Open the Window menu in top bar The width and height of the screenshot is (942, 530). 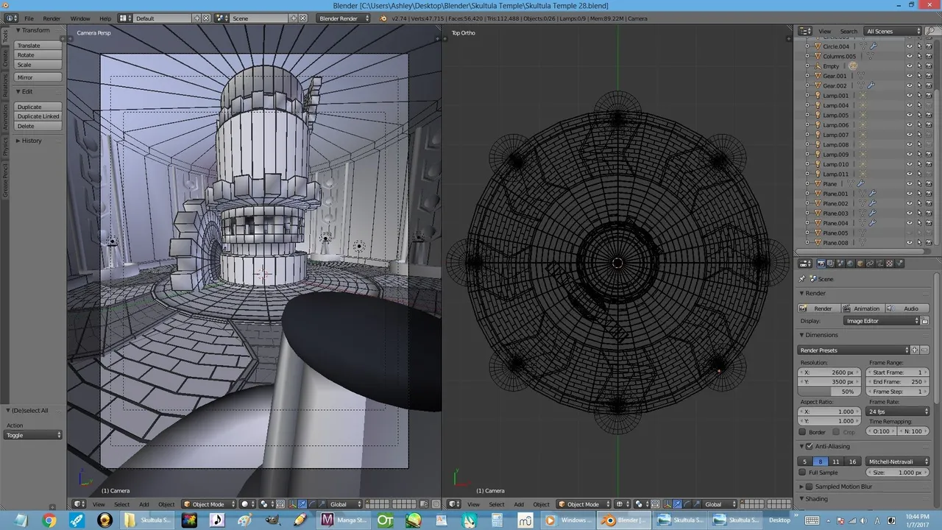tap(80, 18)
